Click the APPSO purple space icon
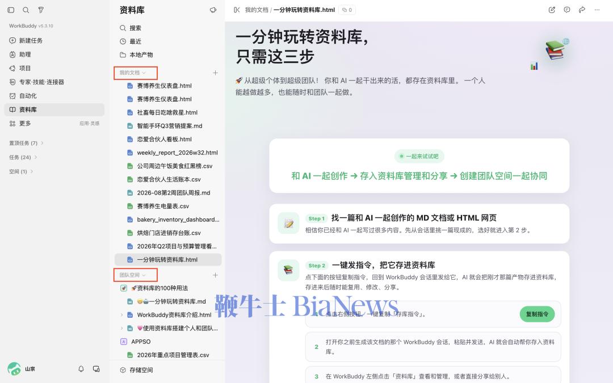Screen dimensions: 613x383 click(124, 342)
